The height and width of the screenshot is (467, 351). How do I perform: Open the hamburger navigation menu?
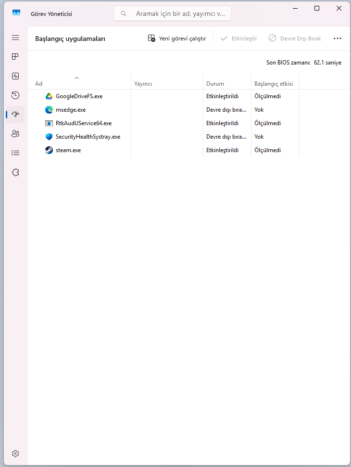[x=15, y=38]
